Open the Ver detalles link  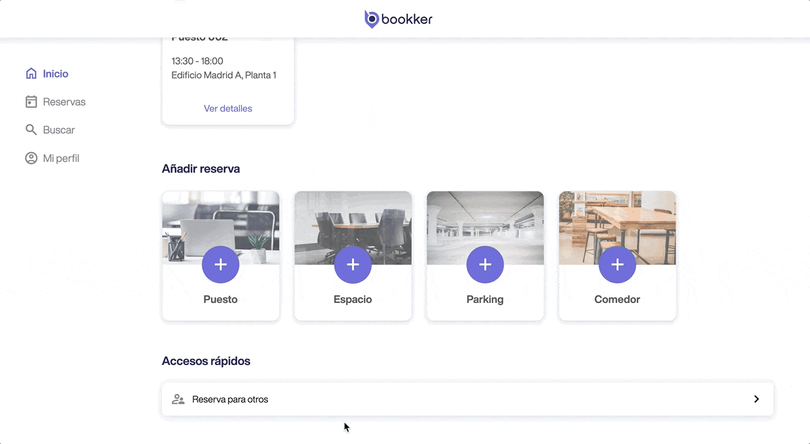(x=227, y=108)
